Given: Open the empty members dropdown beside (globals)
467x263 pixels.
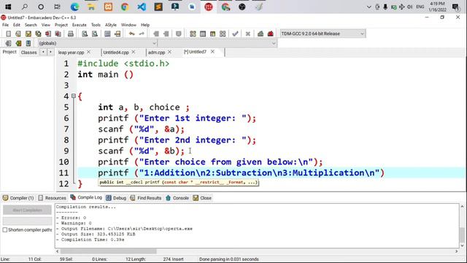Looking at the screenshot, I should pyautogui.click(x=217, y=43).
